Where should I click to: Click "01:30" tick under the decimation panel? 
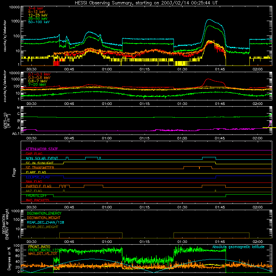click(182, 242)
